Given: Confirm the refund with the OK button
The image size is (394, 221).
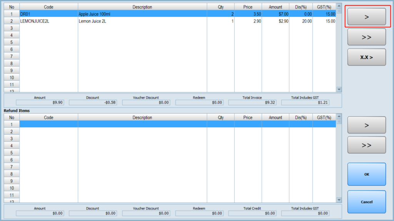Looking at the screenshot, I should pyautogui.click(x=366, y=174).
